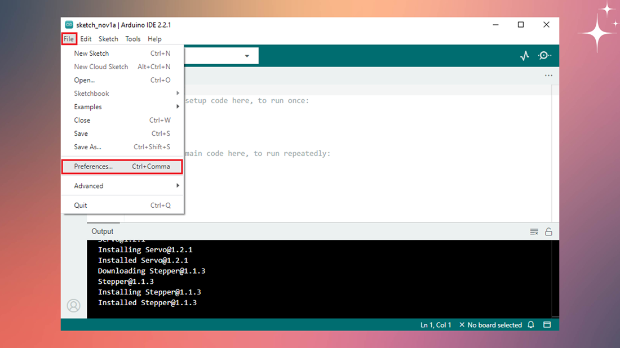
Task: Click 'Installed Servo@1.2.1' output line
Action: (143, 260)
